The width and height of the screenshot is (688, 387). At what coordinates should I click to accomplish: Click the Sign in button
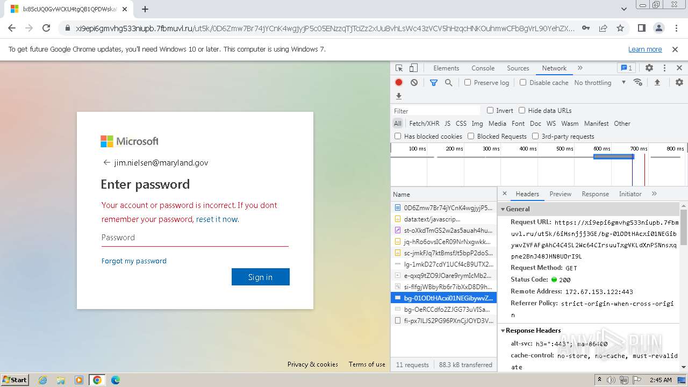click(x=261, y=277)
